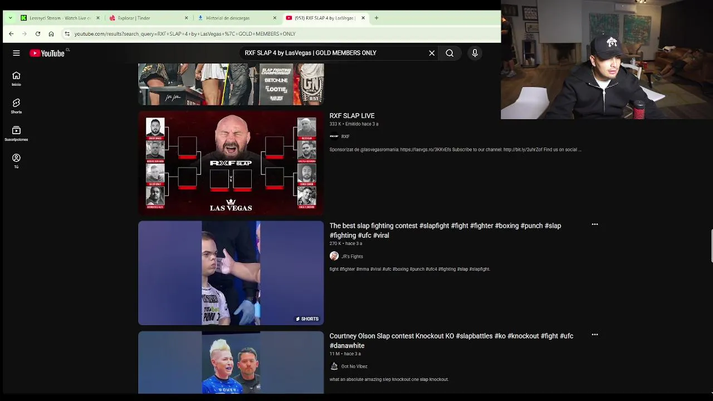Click the hashtag description under JR's Fights
Image resolution: width=713 pixels, height=401 pixels.
click(x=409, y=270)
